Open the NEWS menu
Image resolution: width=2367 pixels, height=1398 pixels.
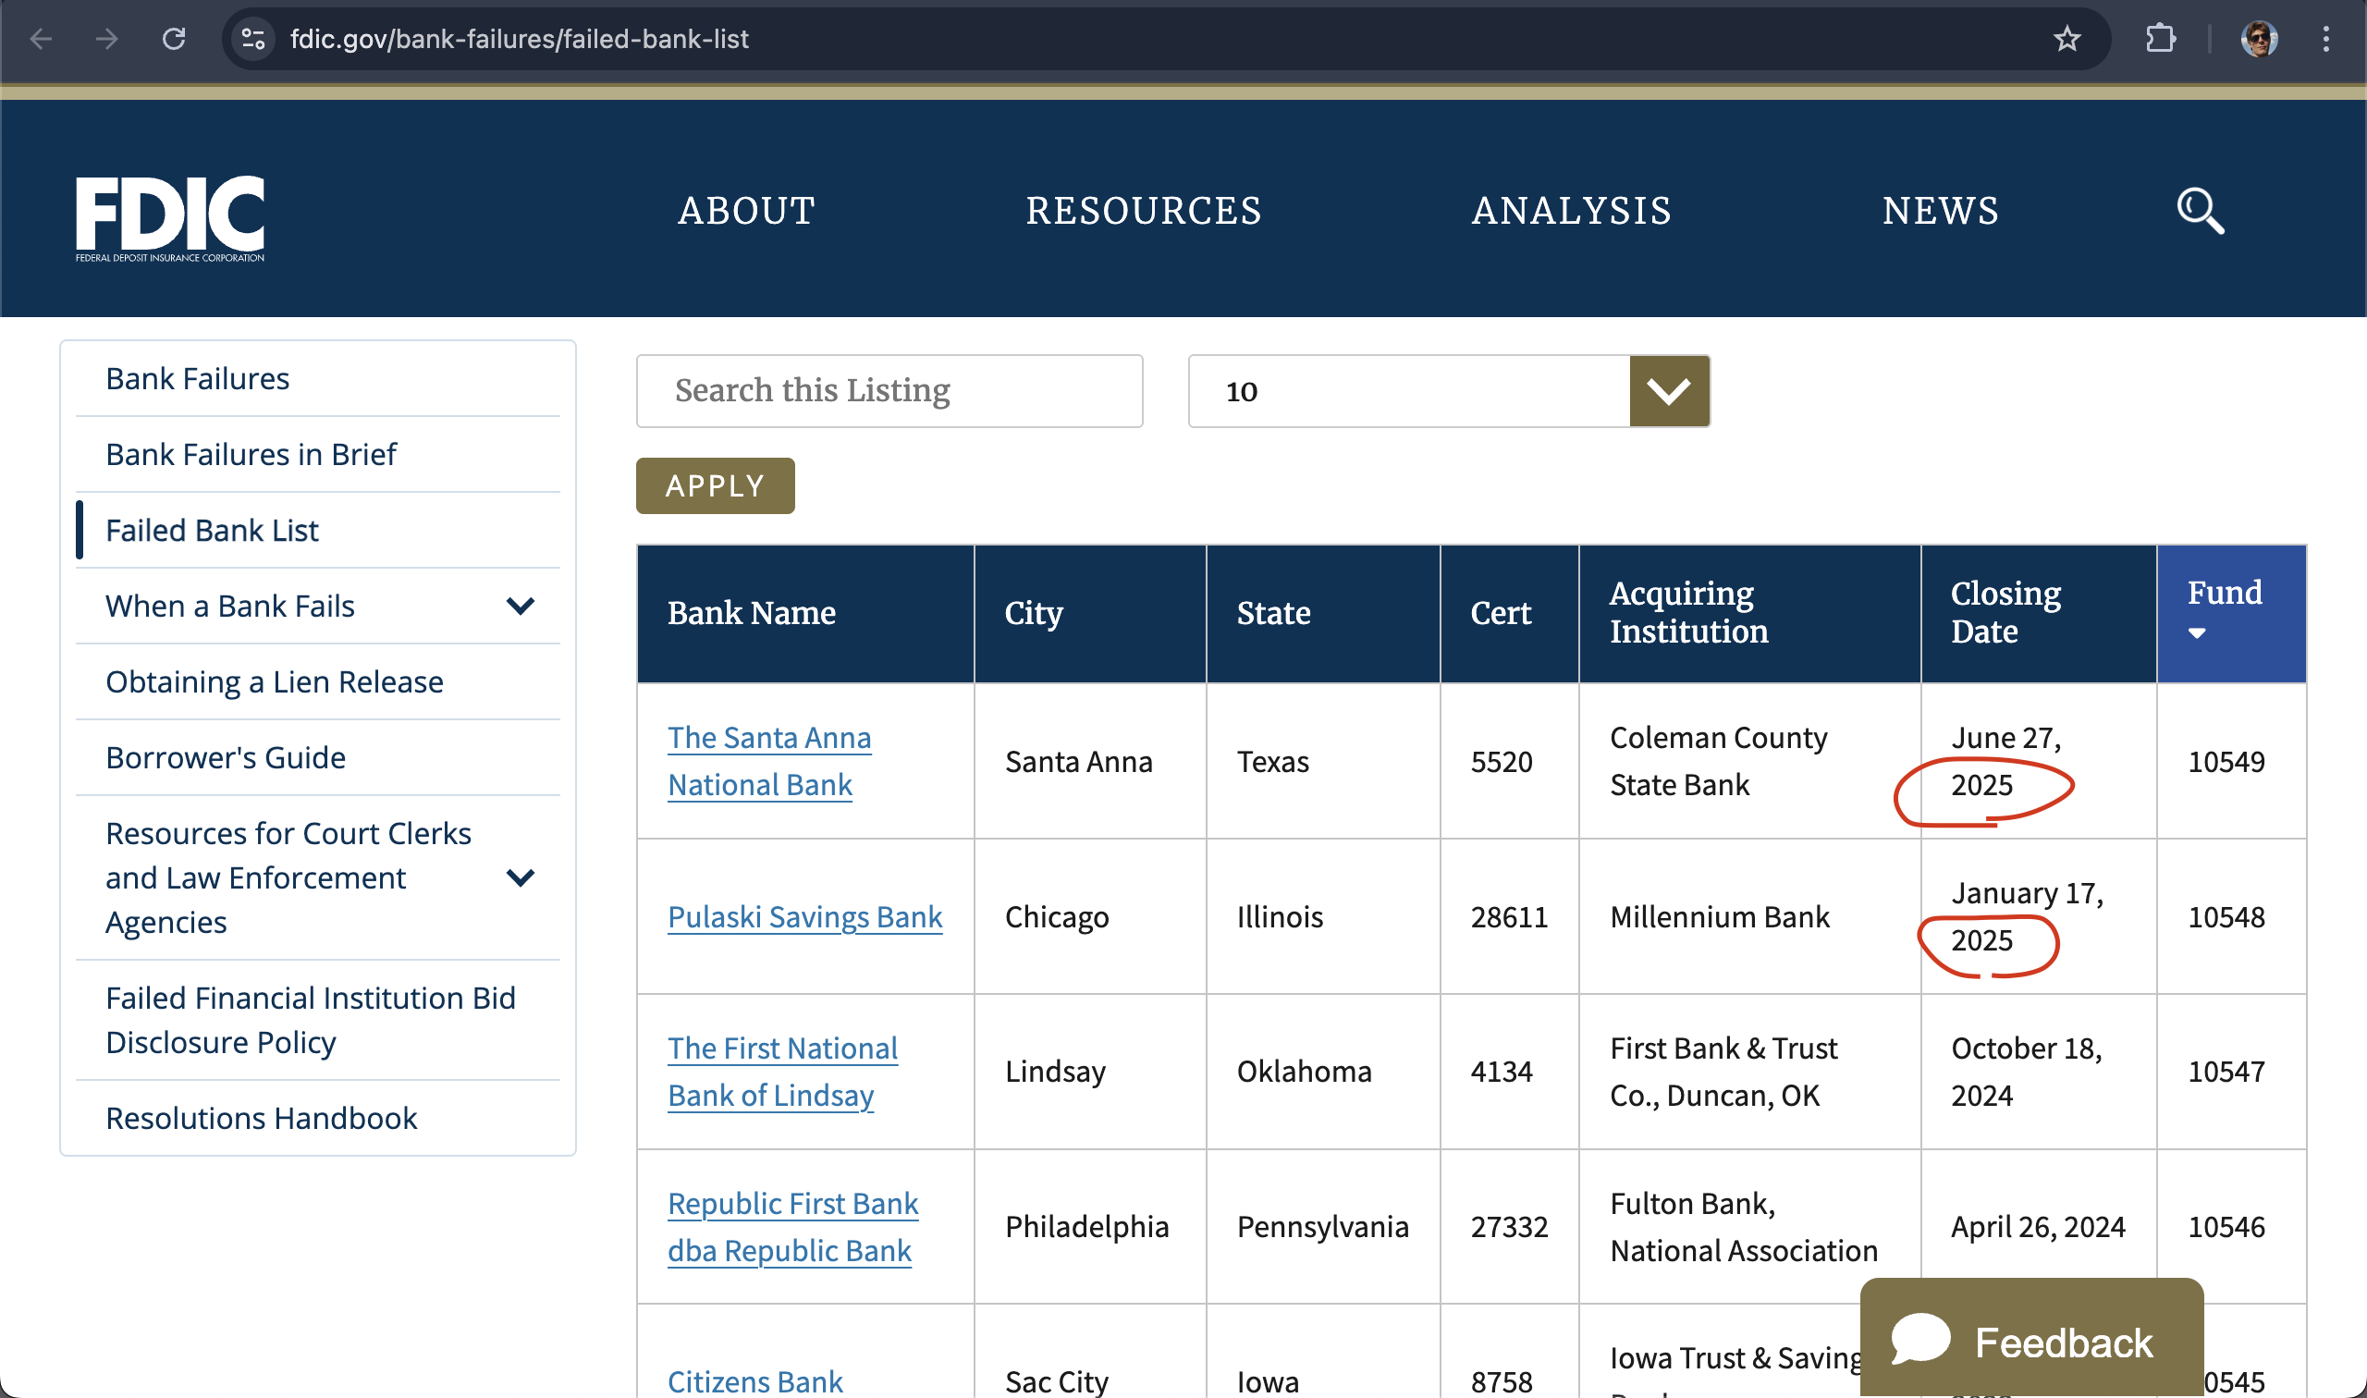click(x=1941, y=211)
